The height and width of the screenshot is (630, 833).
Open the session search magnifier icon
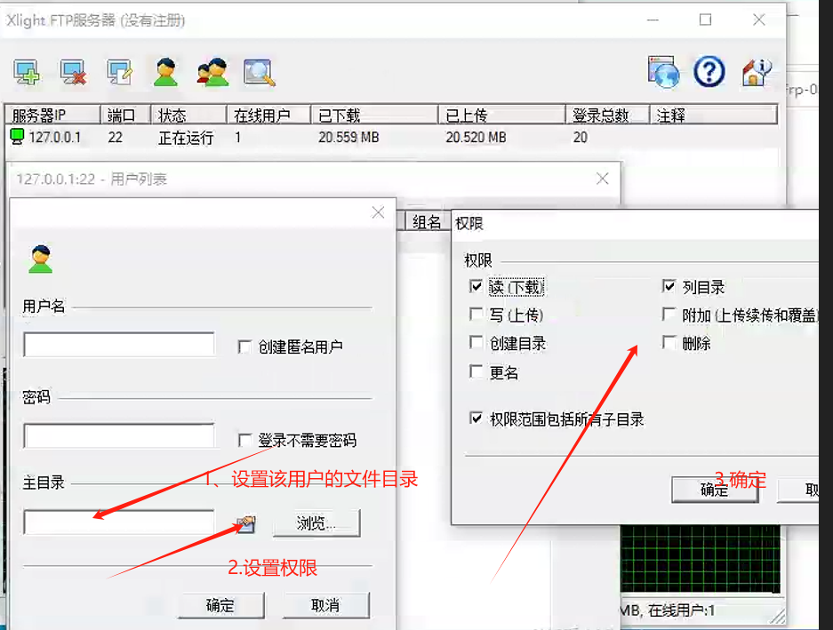point(259,73)
